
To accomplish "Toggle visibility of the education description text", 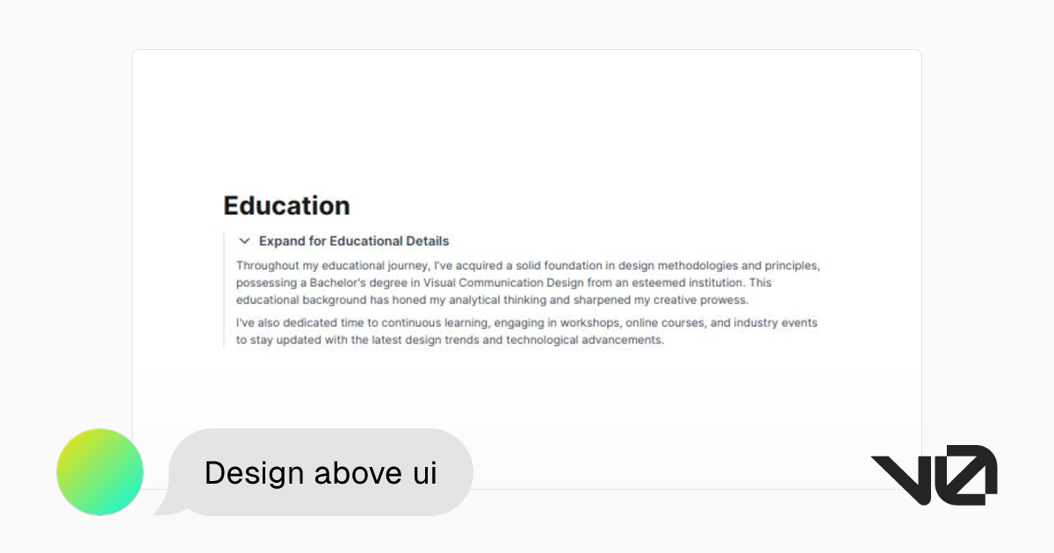I will tap(353, 241).
